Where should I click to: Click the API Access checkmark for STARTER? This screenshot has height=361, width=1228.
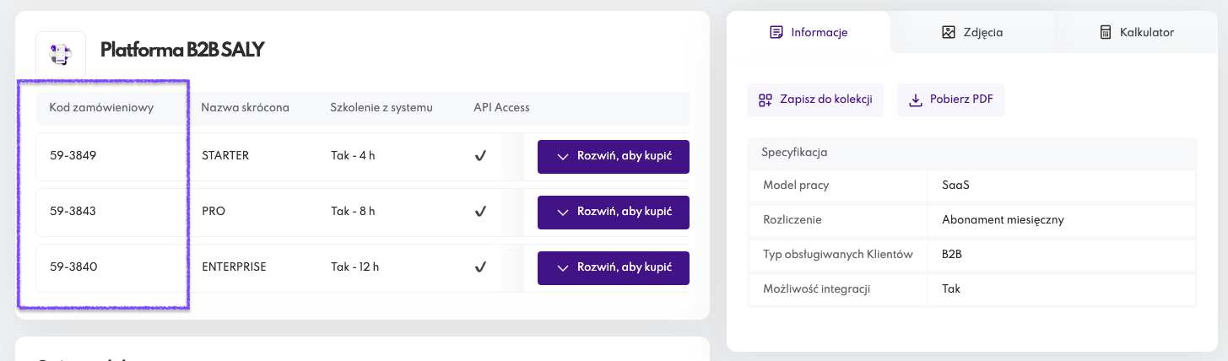point(480,156)
